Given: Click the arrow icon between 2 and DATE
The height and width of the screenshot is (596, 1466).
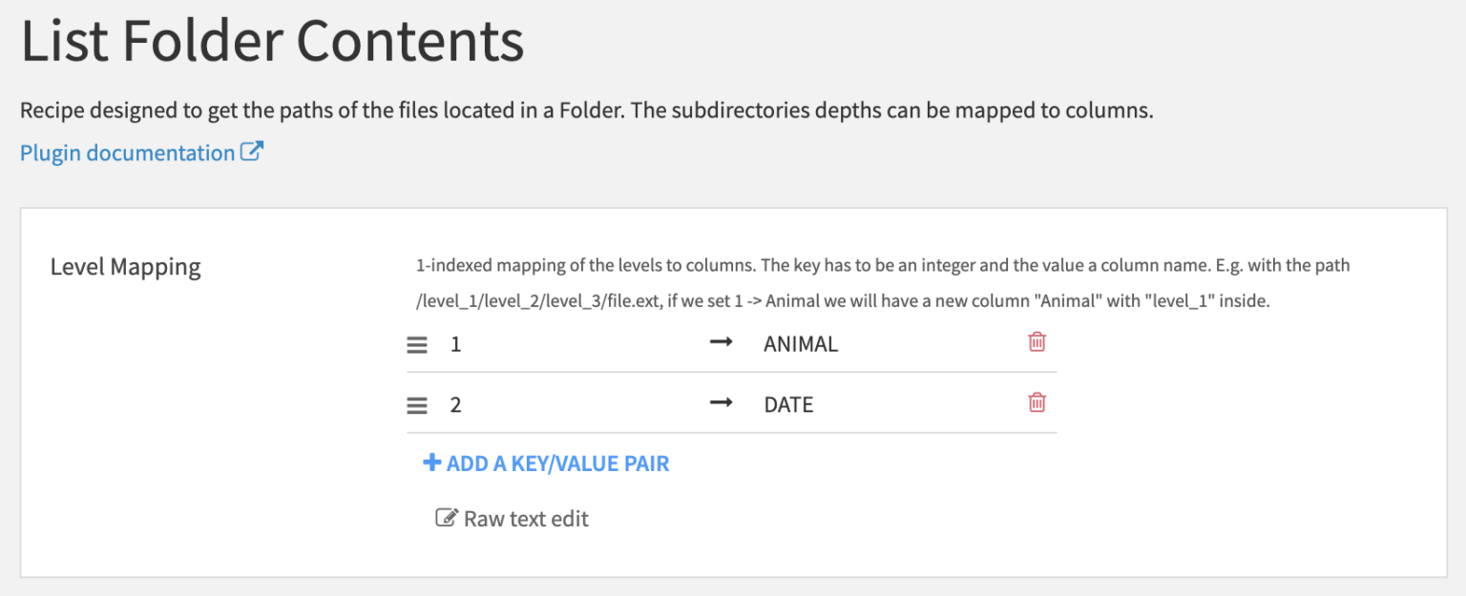Looking at the screenshot, I should tap(721, 403).
